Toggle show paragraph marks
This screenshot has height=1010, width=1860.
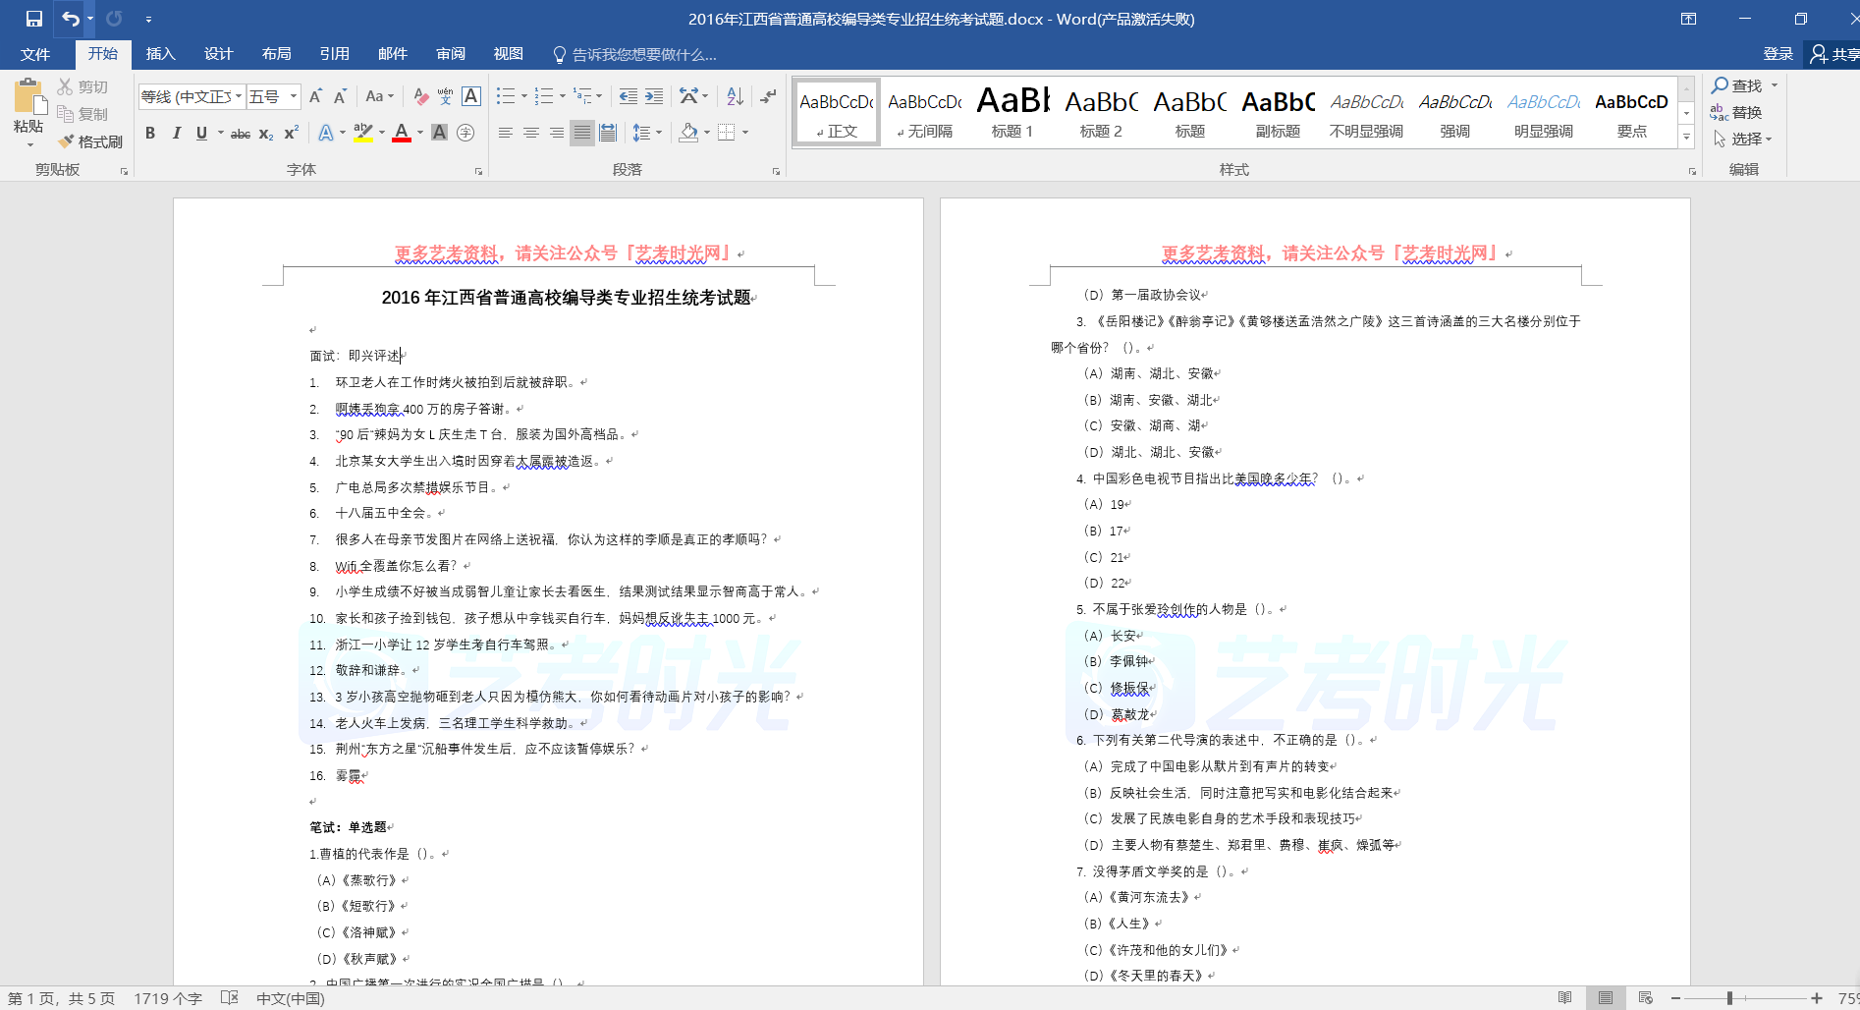(768, 96)
